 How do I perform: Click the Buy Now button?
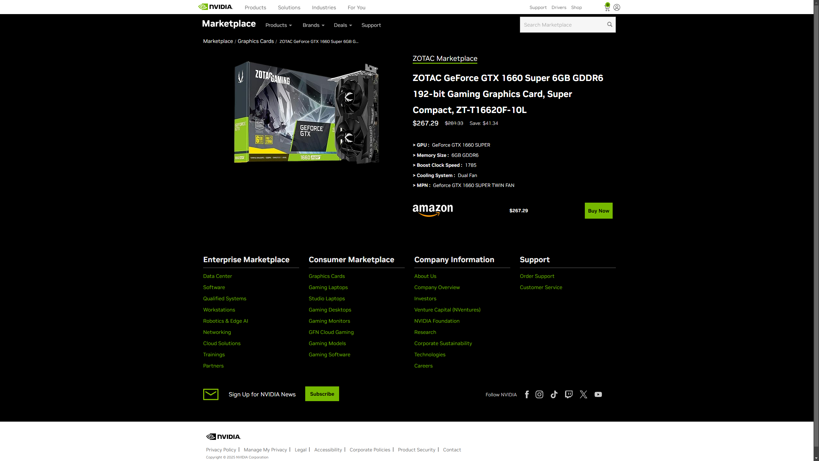(599, 211)
